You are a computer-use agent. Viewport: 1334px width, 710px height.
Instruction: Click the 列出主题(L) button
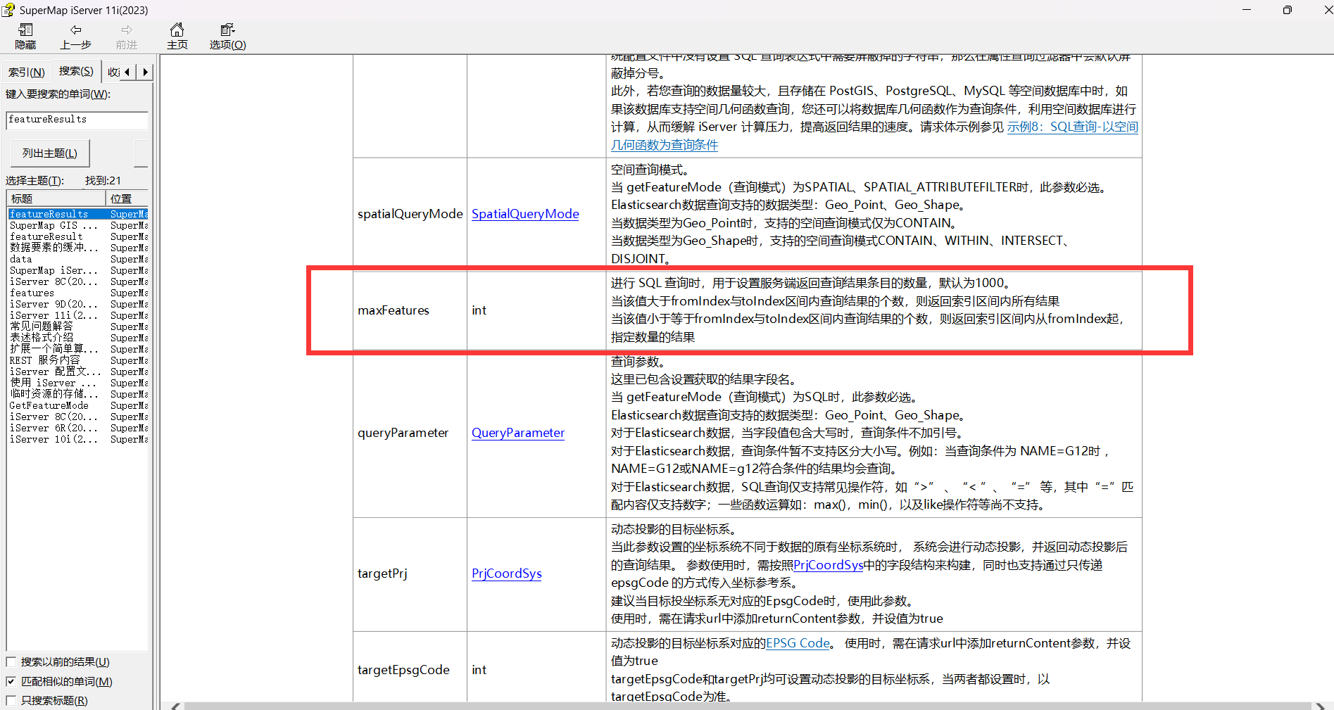point(50,153)
